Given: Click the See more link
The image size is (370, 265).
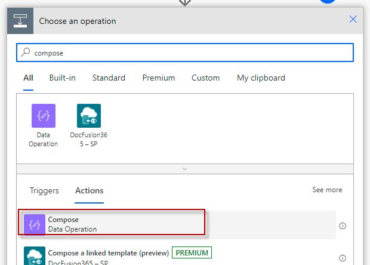Looking at the screenshot, I should coord(327,190).
